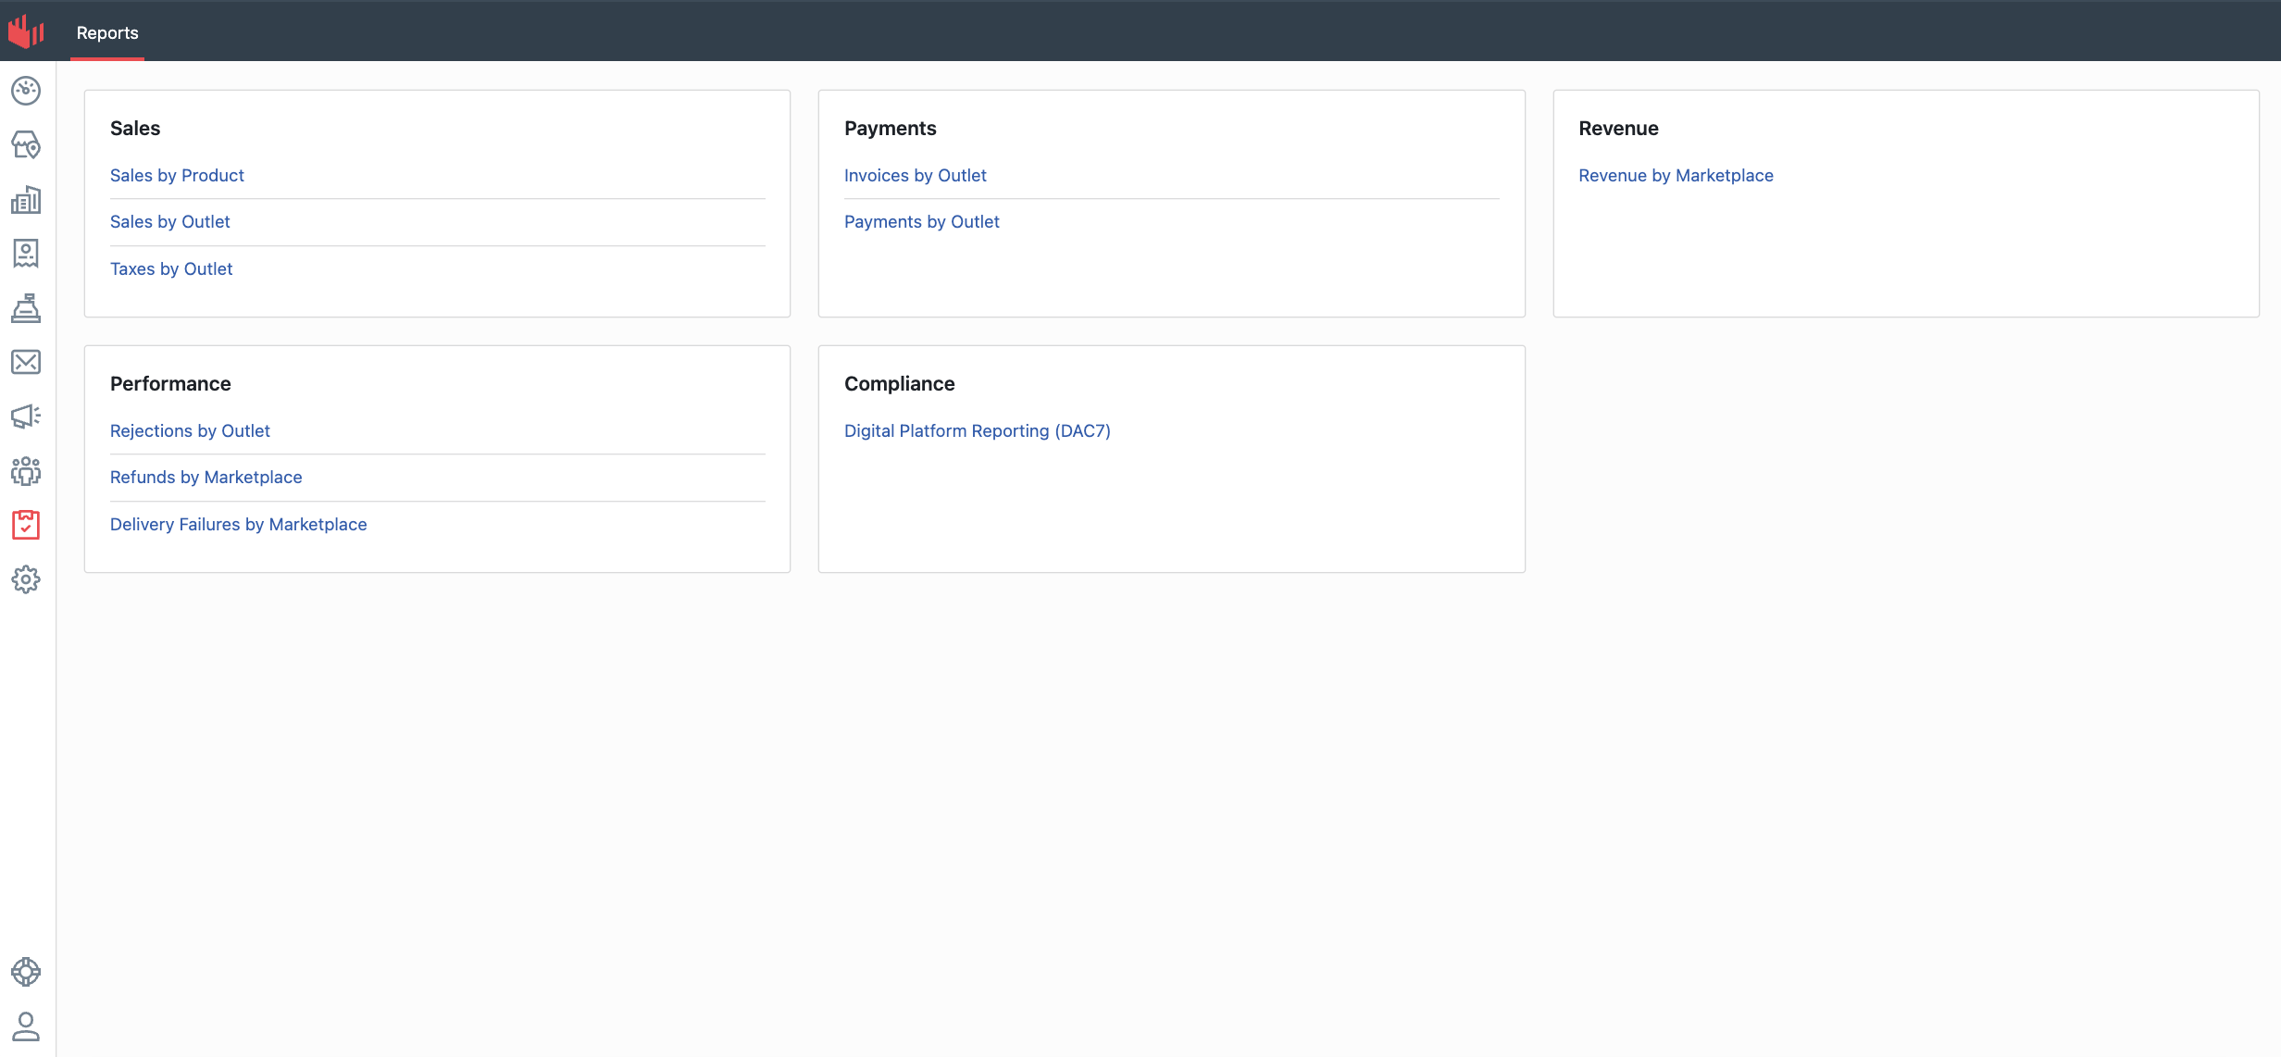Image resolution: width=2281 pixels, height=1057 pixels.
Task: Open Invoices by Outlet report
Action: [915, 175]
